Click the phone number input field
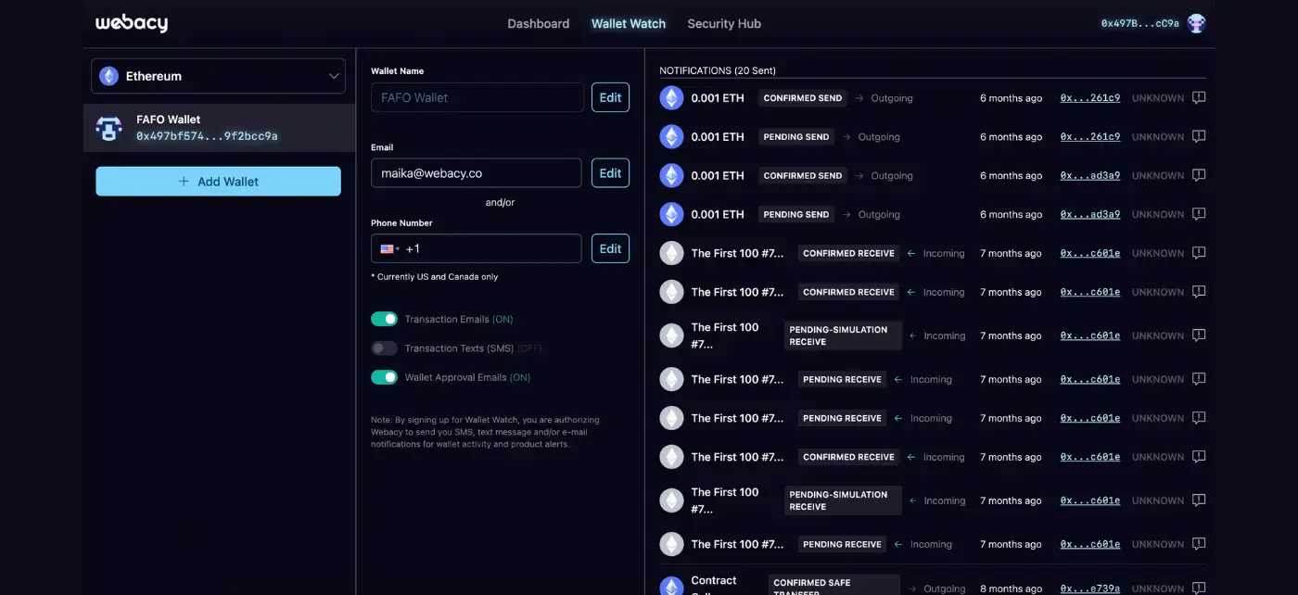Screen dimensions: 1298x595 coord(491,248)
